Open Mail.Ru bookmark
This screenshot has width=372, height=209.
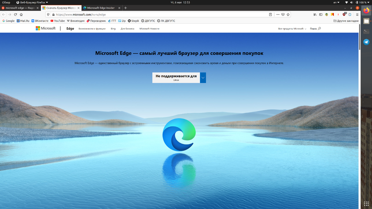(x=23, y=21)
